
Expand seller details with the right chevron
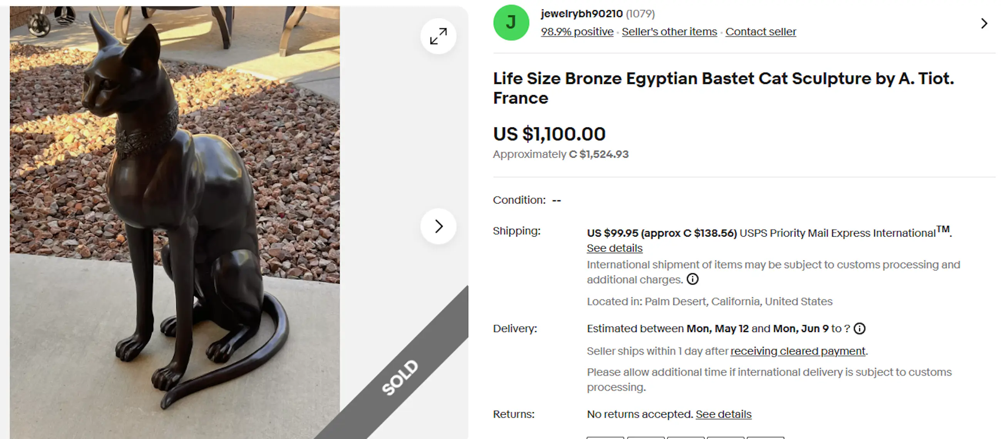tap(984, 23)
